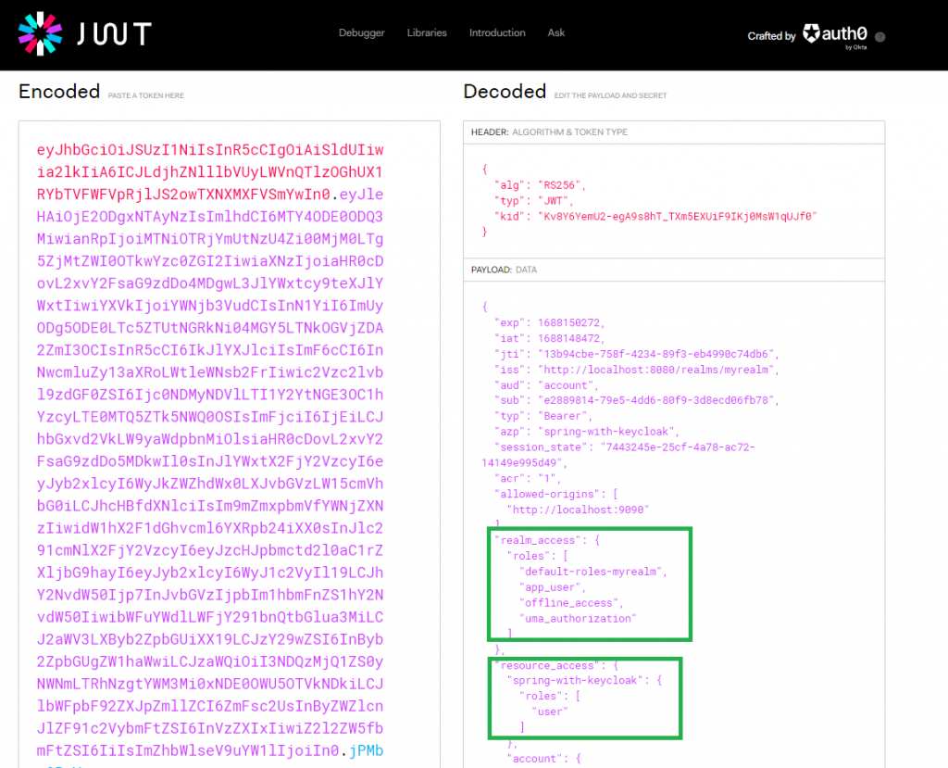Click the "allowed-origins" key
The image size is (948, 768).
[547, 495]
